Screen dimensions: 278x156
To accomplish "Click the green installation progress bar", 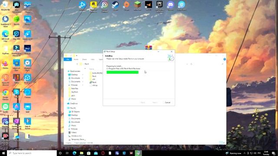I will (x=122, y=72).
